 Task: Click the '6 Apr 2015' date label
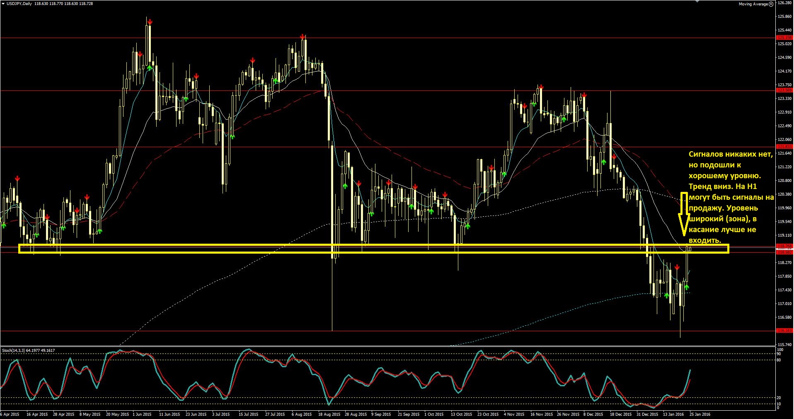point(10,414)
